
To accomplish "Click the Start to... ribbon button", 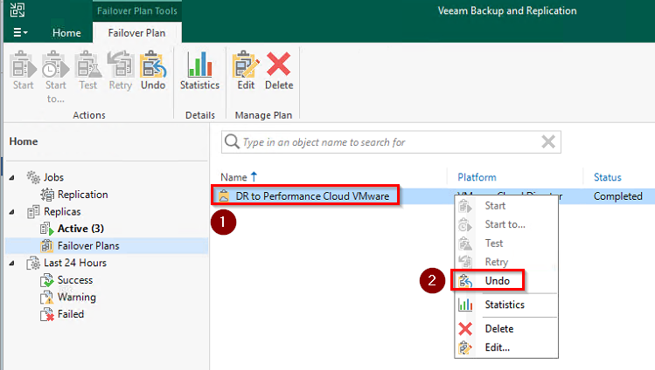I will tap(56, 77).
